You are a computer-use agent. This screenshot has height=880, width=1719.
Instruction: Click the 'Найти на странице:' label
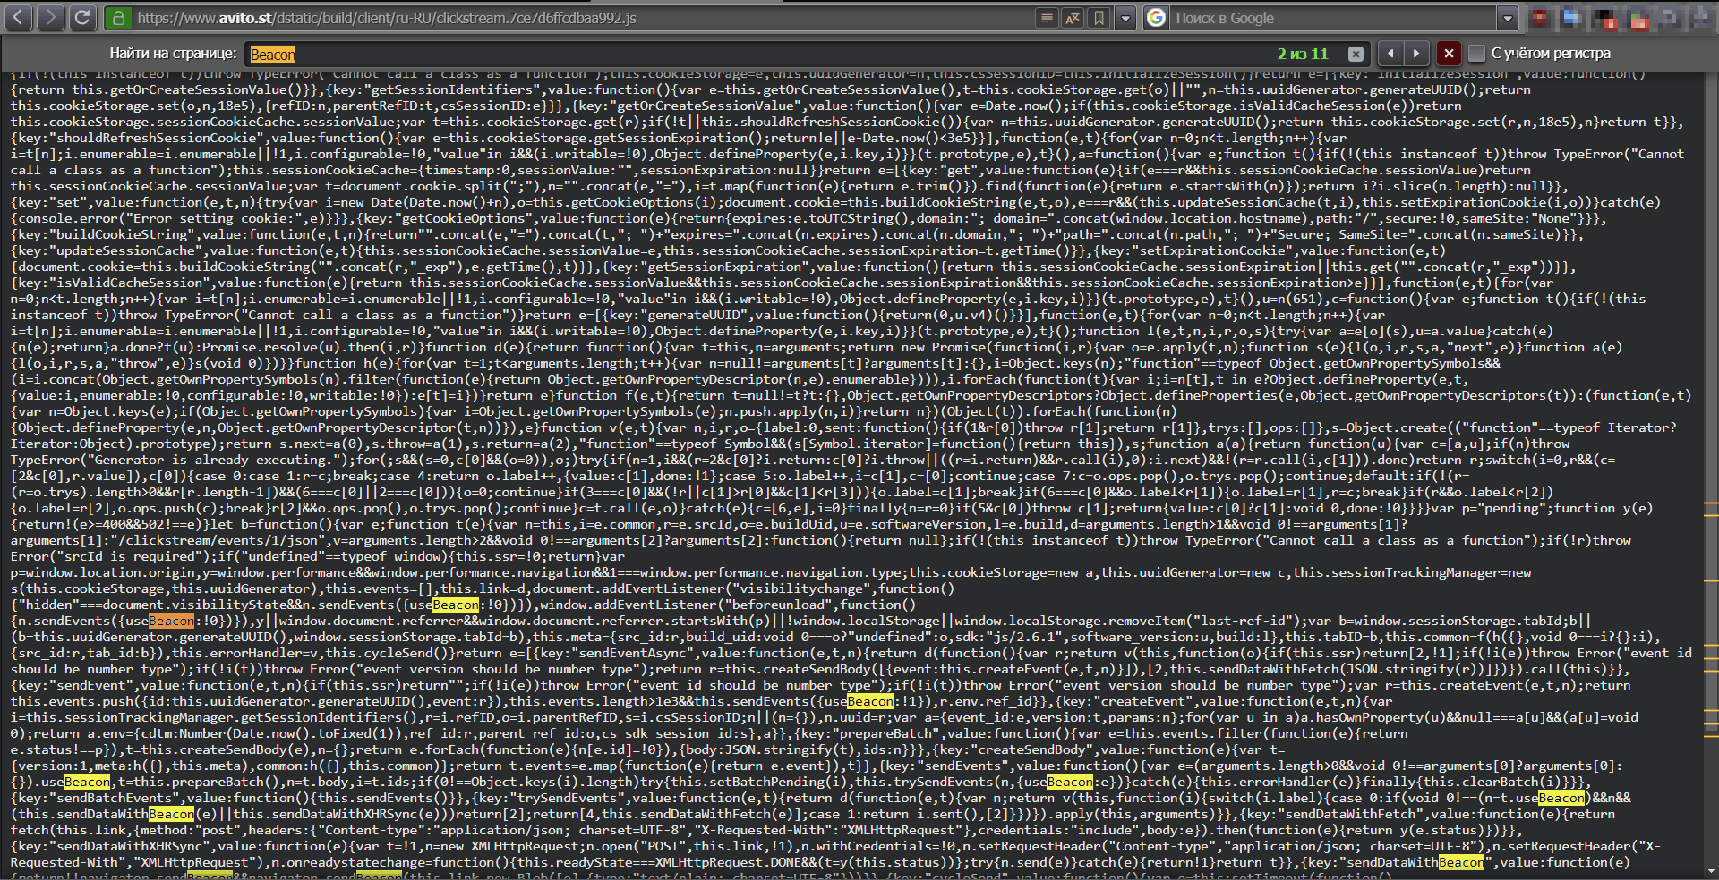tap(174, 54)
